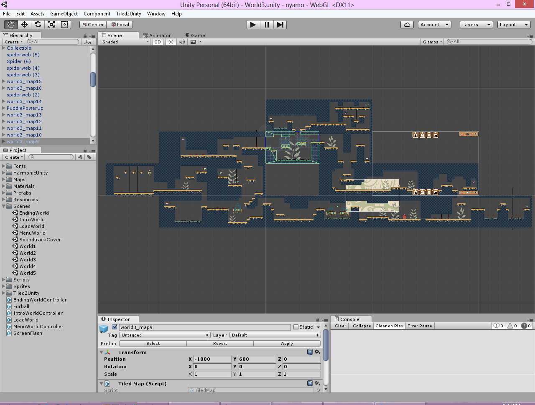
Task: Step forward one frame
Action: pyautogui.click(x=280, y=25)
